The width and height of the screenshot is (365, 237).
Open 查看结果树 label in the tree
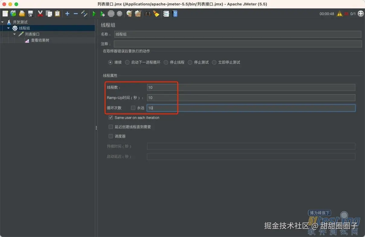point(40,40)
